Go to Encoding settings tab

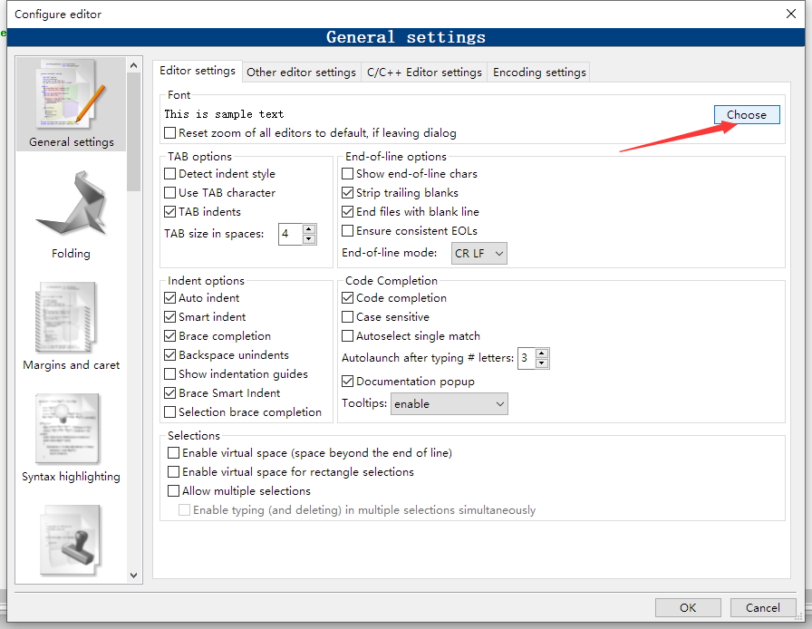pyautogui.click(x=539, y=72)
